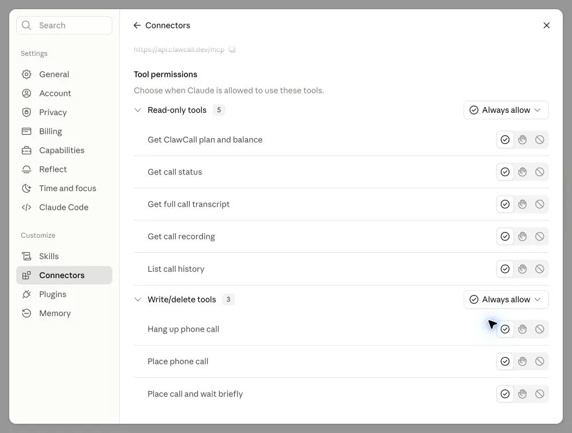
Task: Click the Write/delete tools count badge 3
Action: pyautogui.click(x=228, y=299)
